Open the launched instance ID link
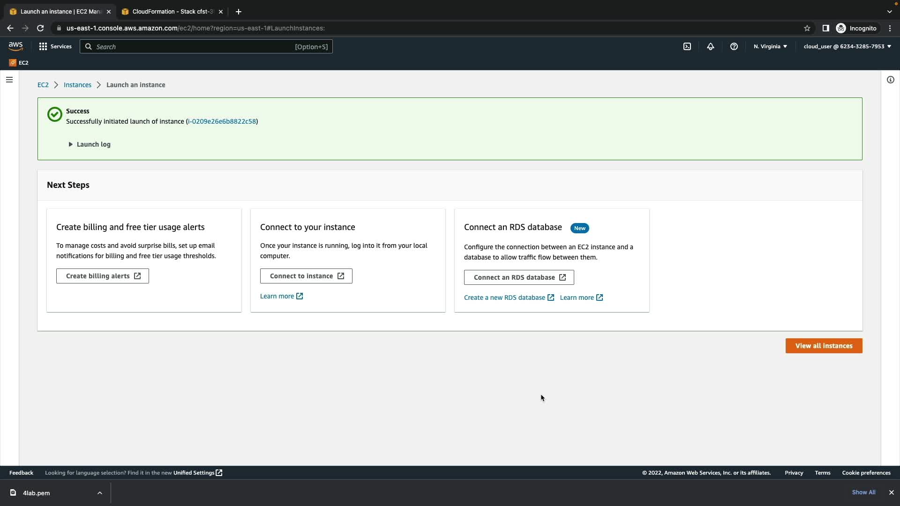This screenshot has width=900, height=506. 222,121
